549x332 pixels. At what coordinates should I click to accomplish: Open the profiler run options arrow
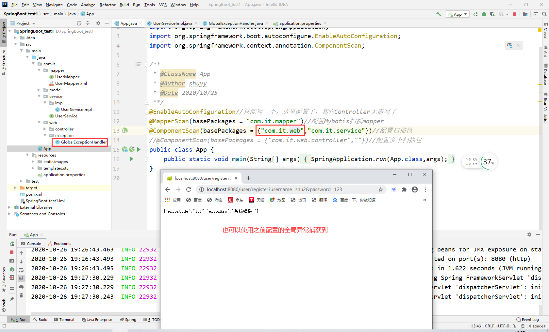click(507, 14)
